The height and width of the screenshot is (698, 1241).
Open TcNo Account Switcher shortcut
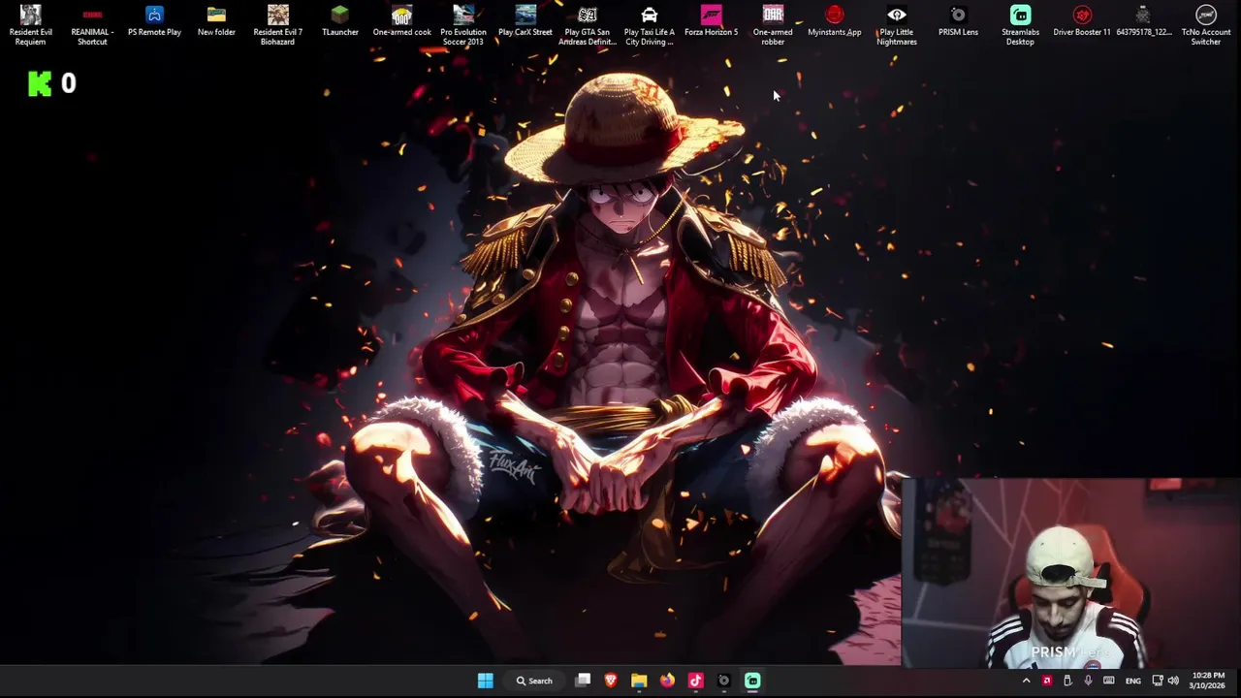(1206, 24)
